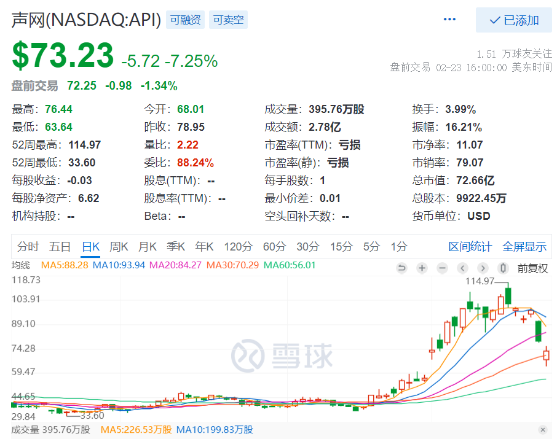557x439 pixels.
Task: Open the 区间统计 range statistics link
Action: pyautogui.click(x=470, y=246)
